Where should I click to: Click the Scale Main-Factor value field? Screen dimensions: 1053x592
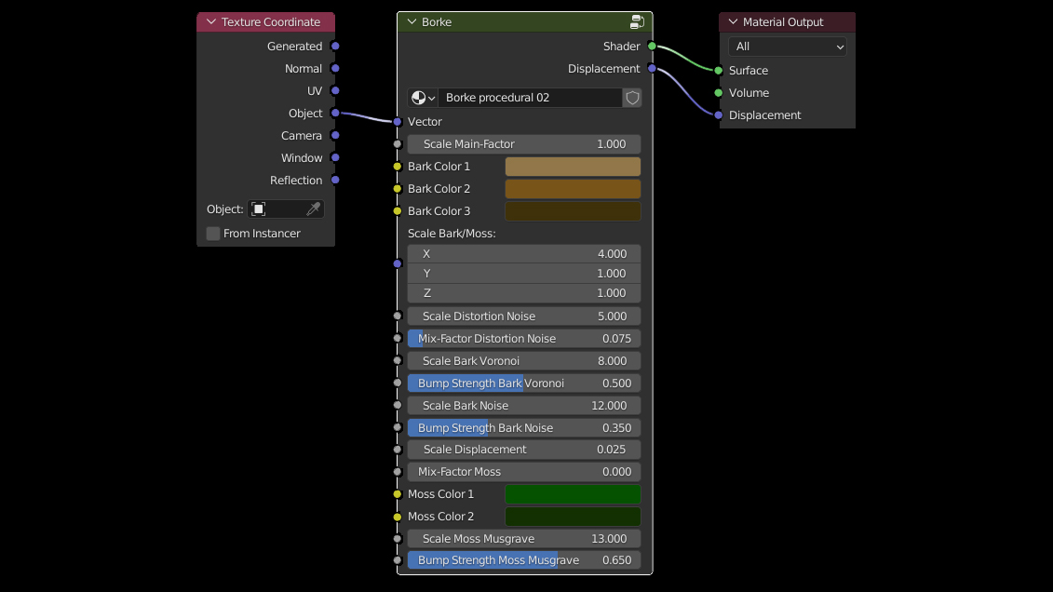coord(524,144)
